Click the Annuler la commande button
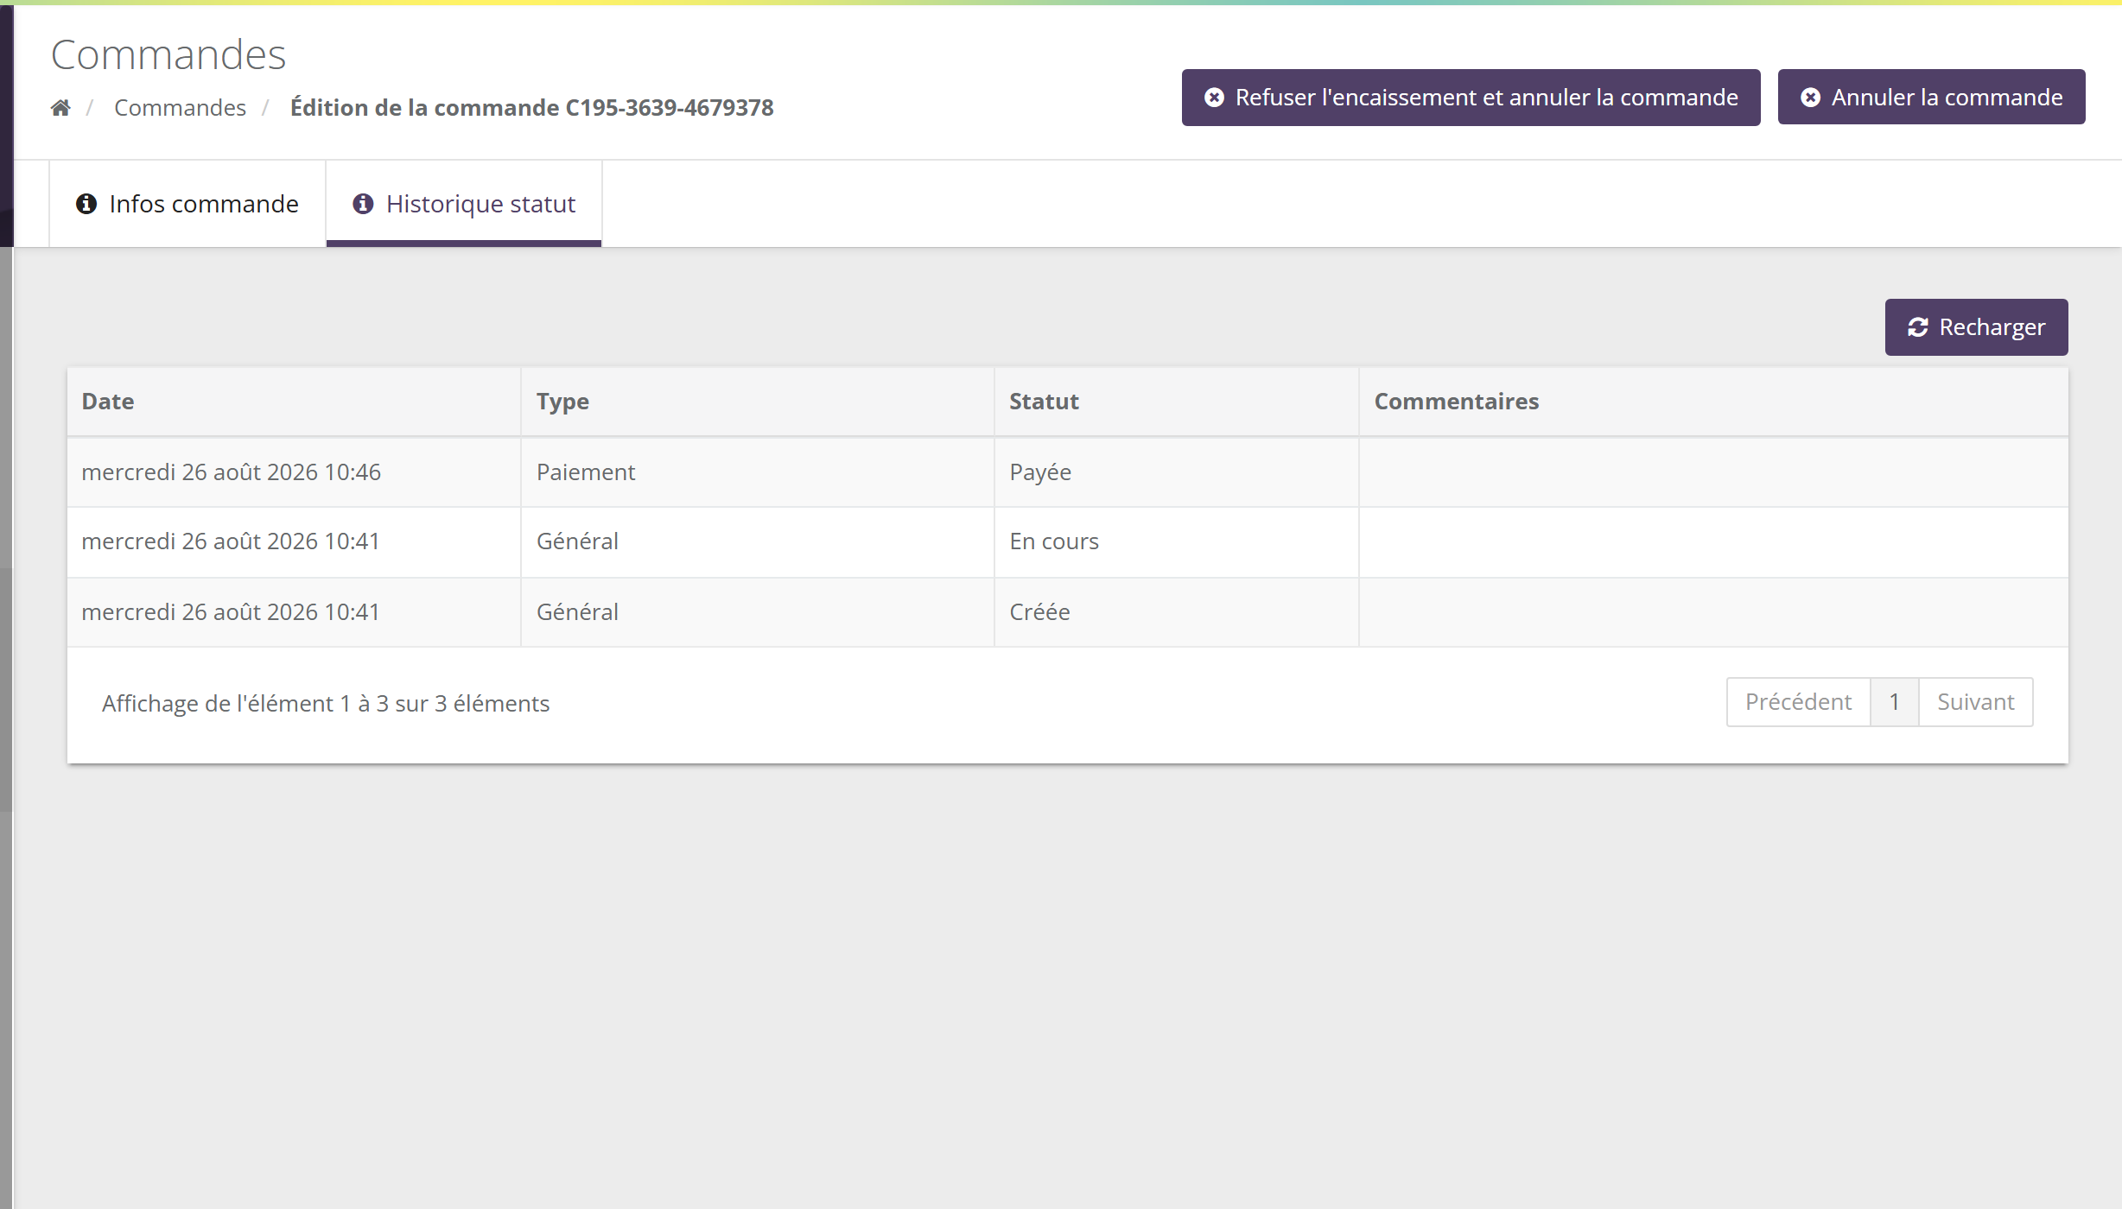The width and height of the screenshot is (2122, 1209). coord(1931,98)
